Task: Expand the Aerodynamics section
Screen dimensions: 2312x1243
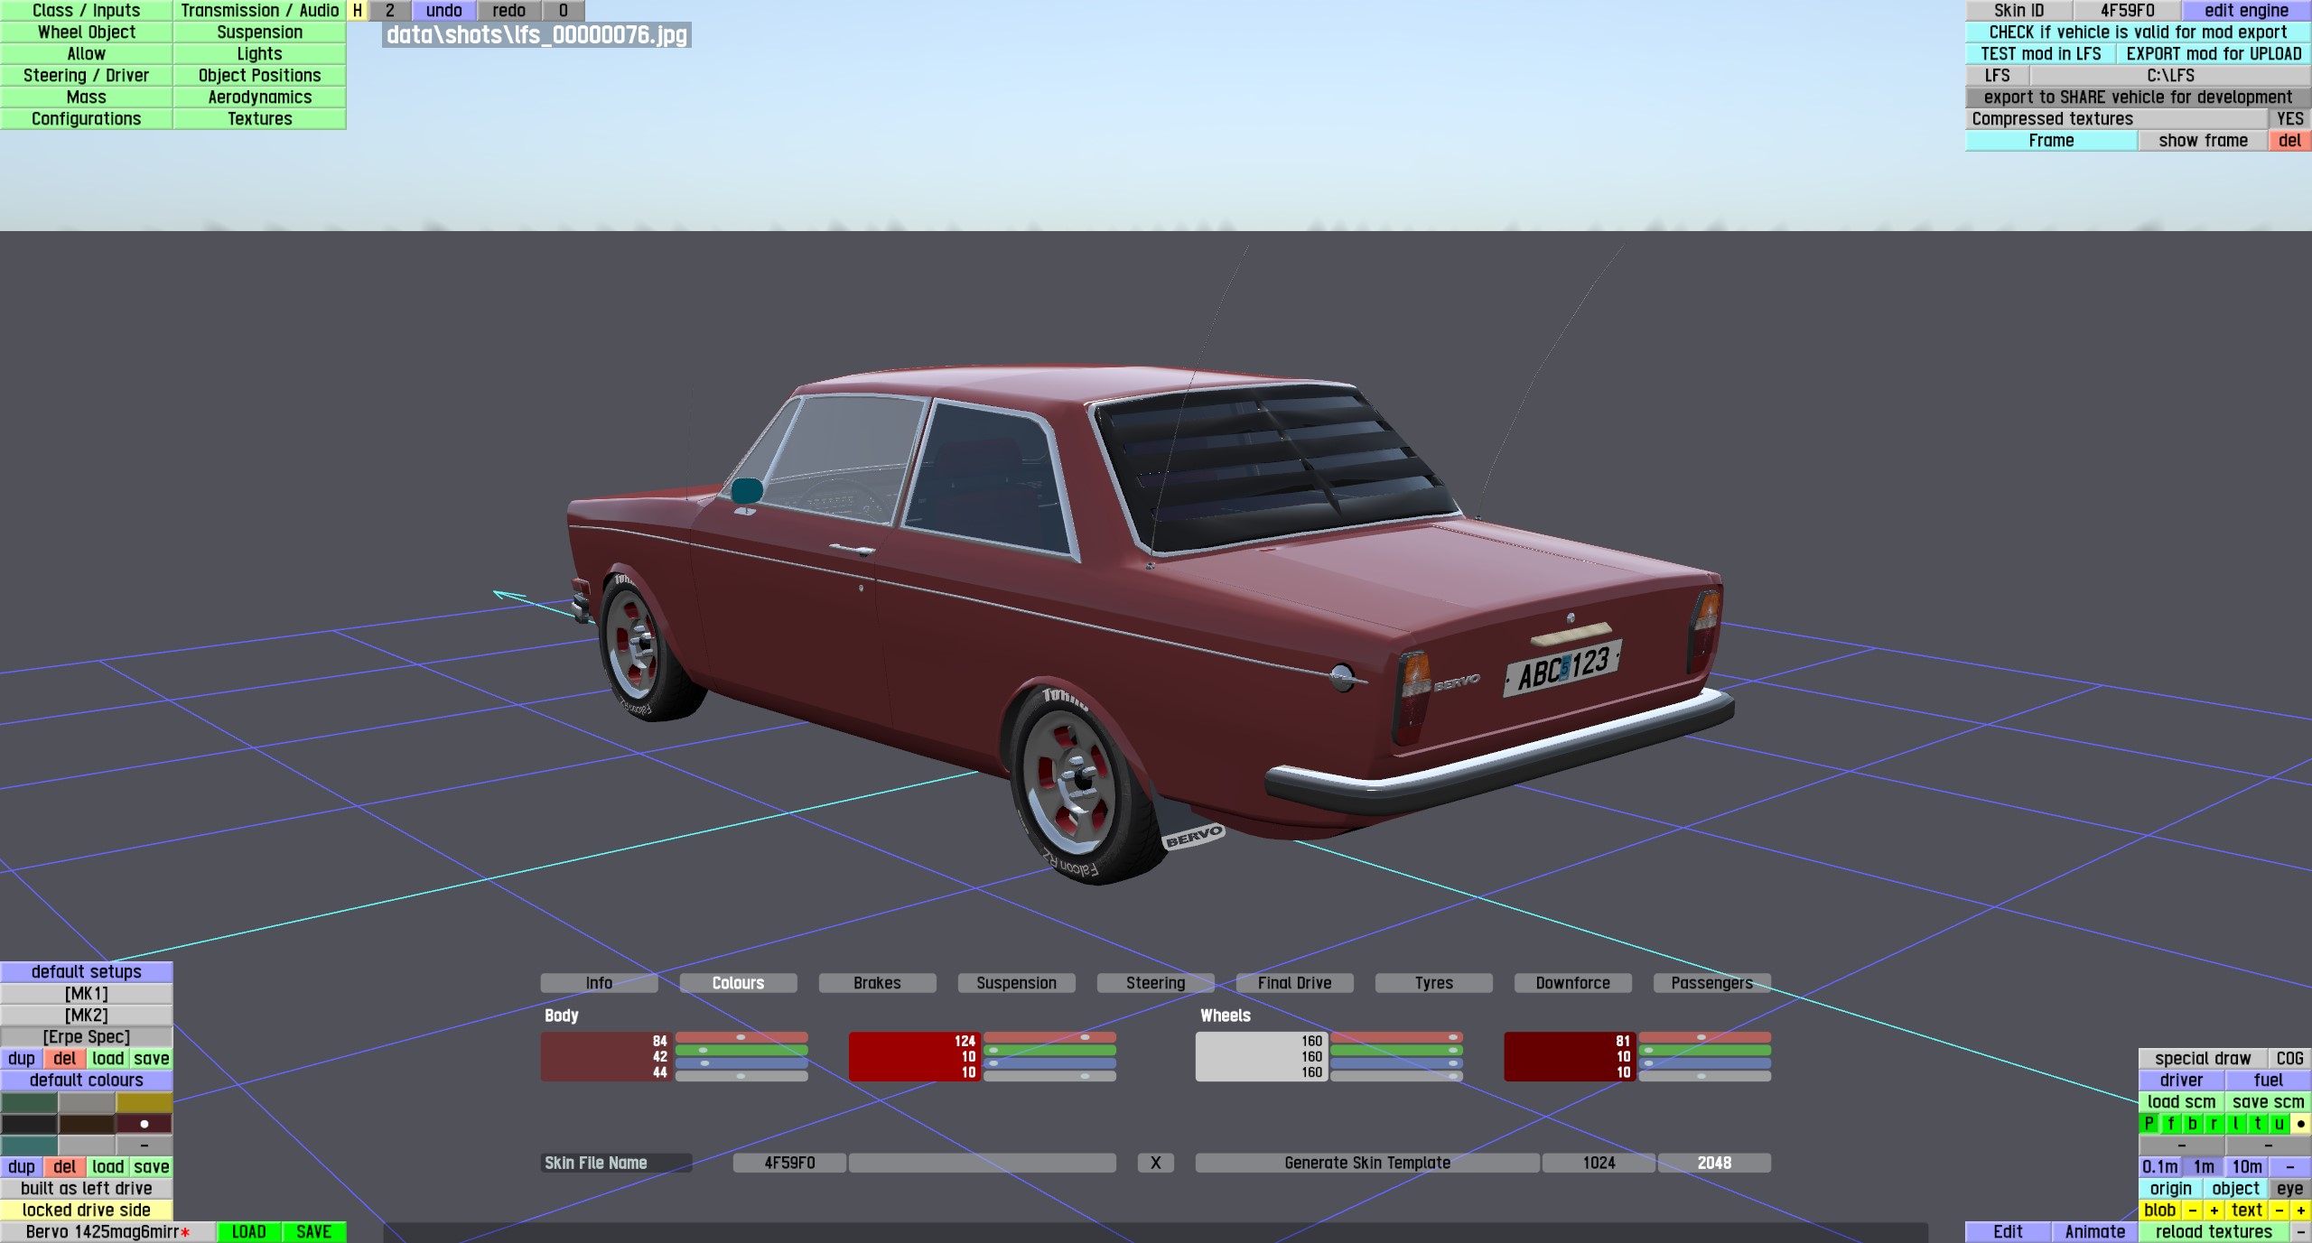Action: [259, 97]
